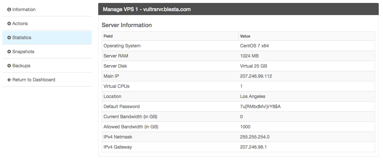Image resolution: width=383 pixels, height=161 pixels.
Task: Open the Actions sidebar menu item
Action: (x=20, y=24)
